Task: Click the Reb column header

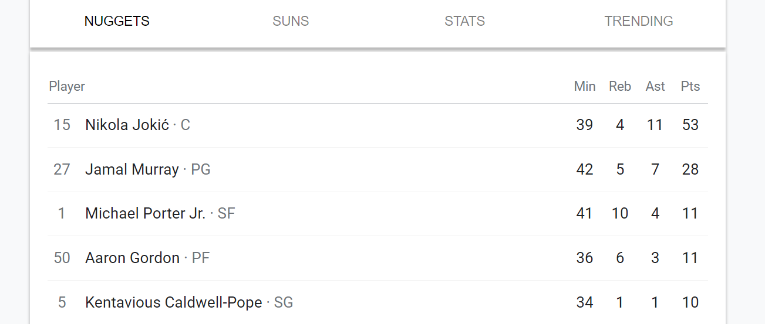Action: pyautogui.click(x=620, y=86)
